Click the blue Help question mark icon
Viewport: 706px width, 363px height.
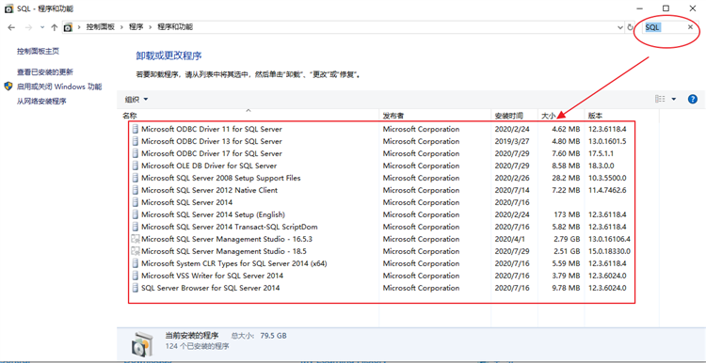point(693,99)
